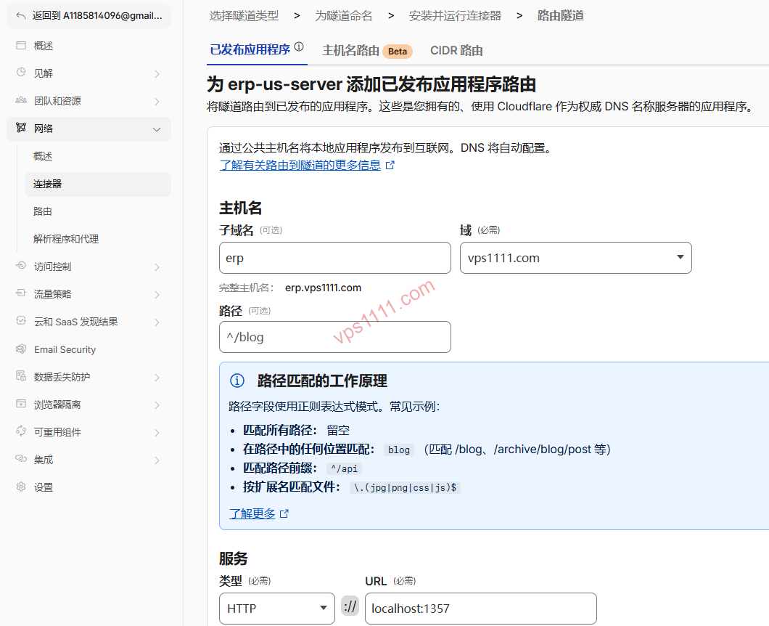
Task: Return to A1185814096@gmail account
Action: 89,16
